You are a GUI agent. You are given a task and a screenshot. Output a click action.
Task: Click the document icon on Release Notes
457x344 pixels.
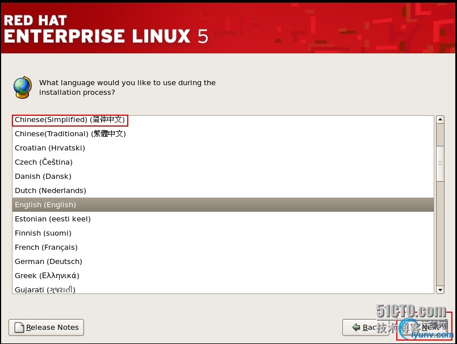19,328
